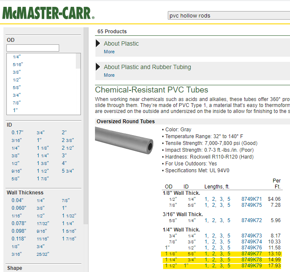Open More link under About Plastic
This screenshot has width=290, height=272.
109,52
